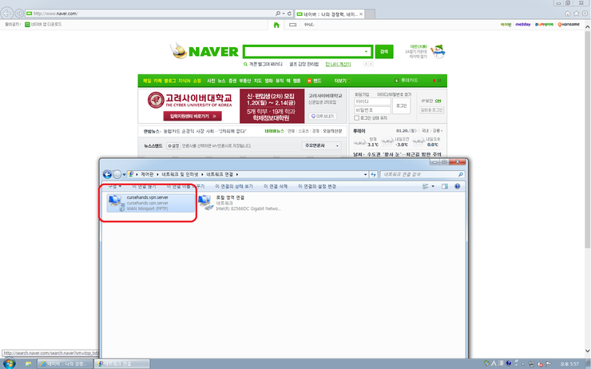591x369 pixels.
Task: Open the Naver search box dropdown arrow
Action: coord(366,52)
